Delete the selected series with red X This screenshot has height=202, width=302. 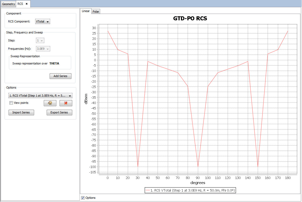66,103
